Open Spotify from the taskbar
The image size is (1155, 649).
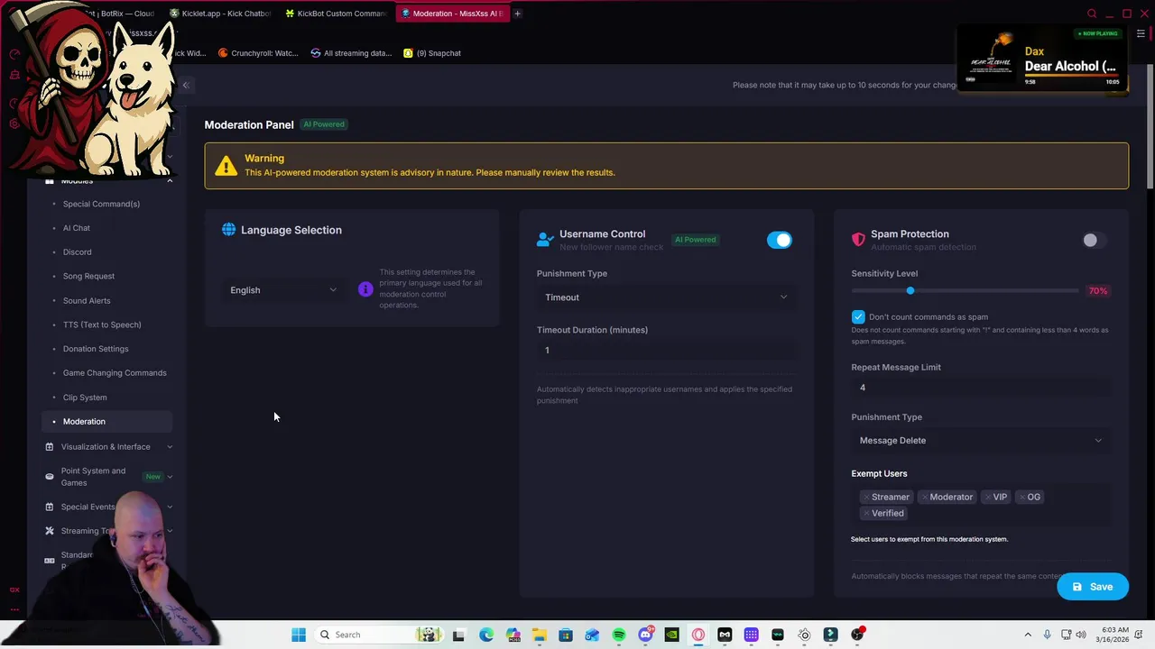tap(619, 635)
